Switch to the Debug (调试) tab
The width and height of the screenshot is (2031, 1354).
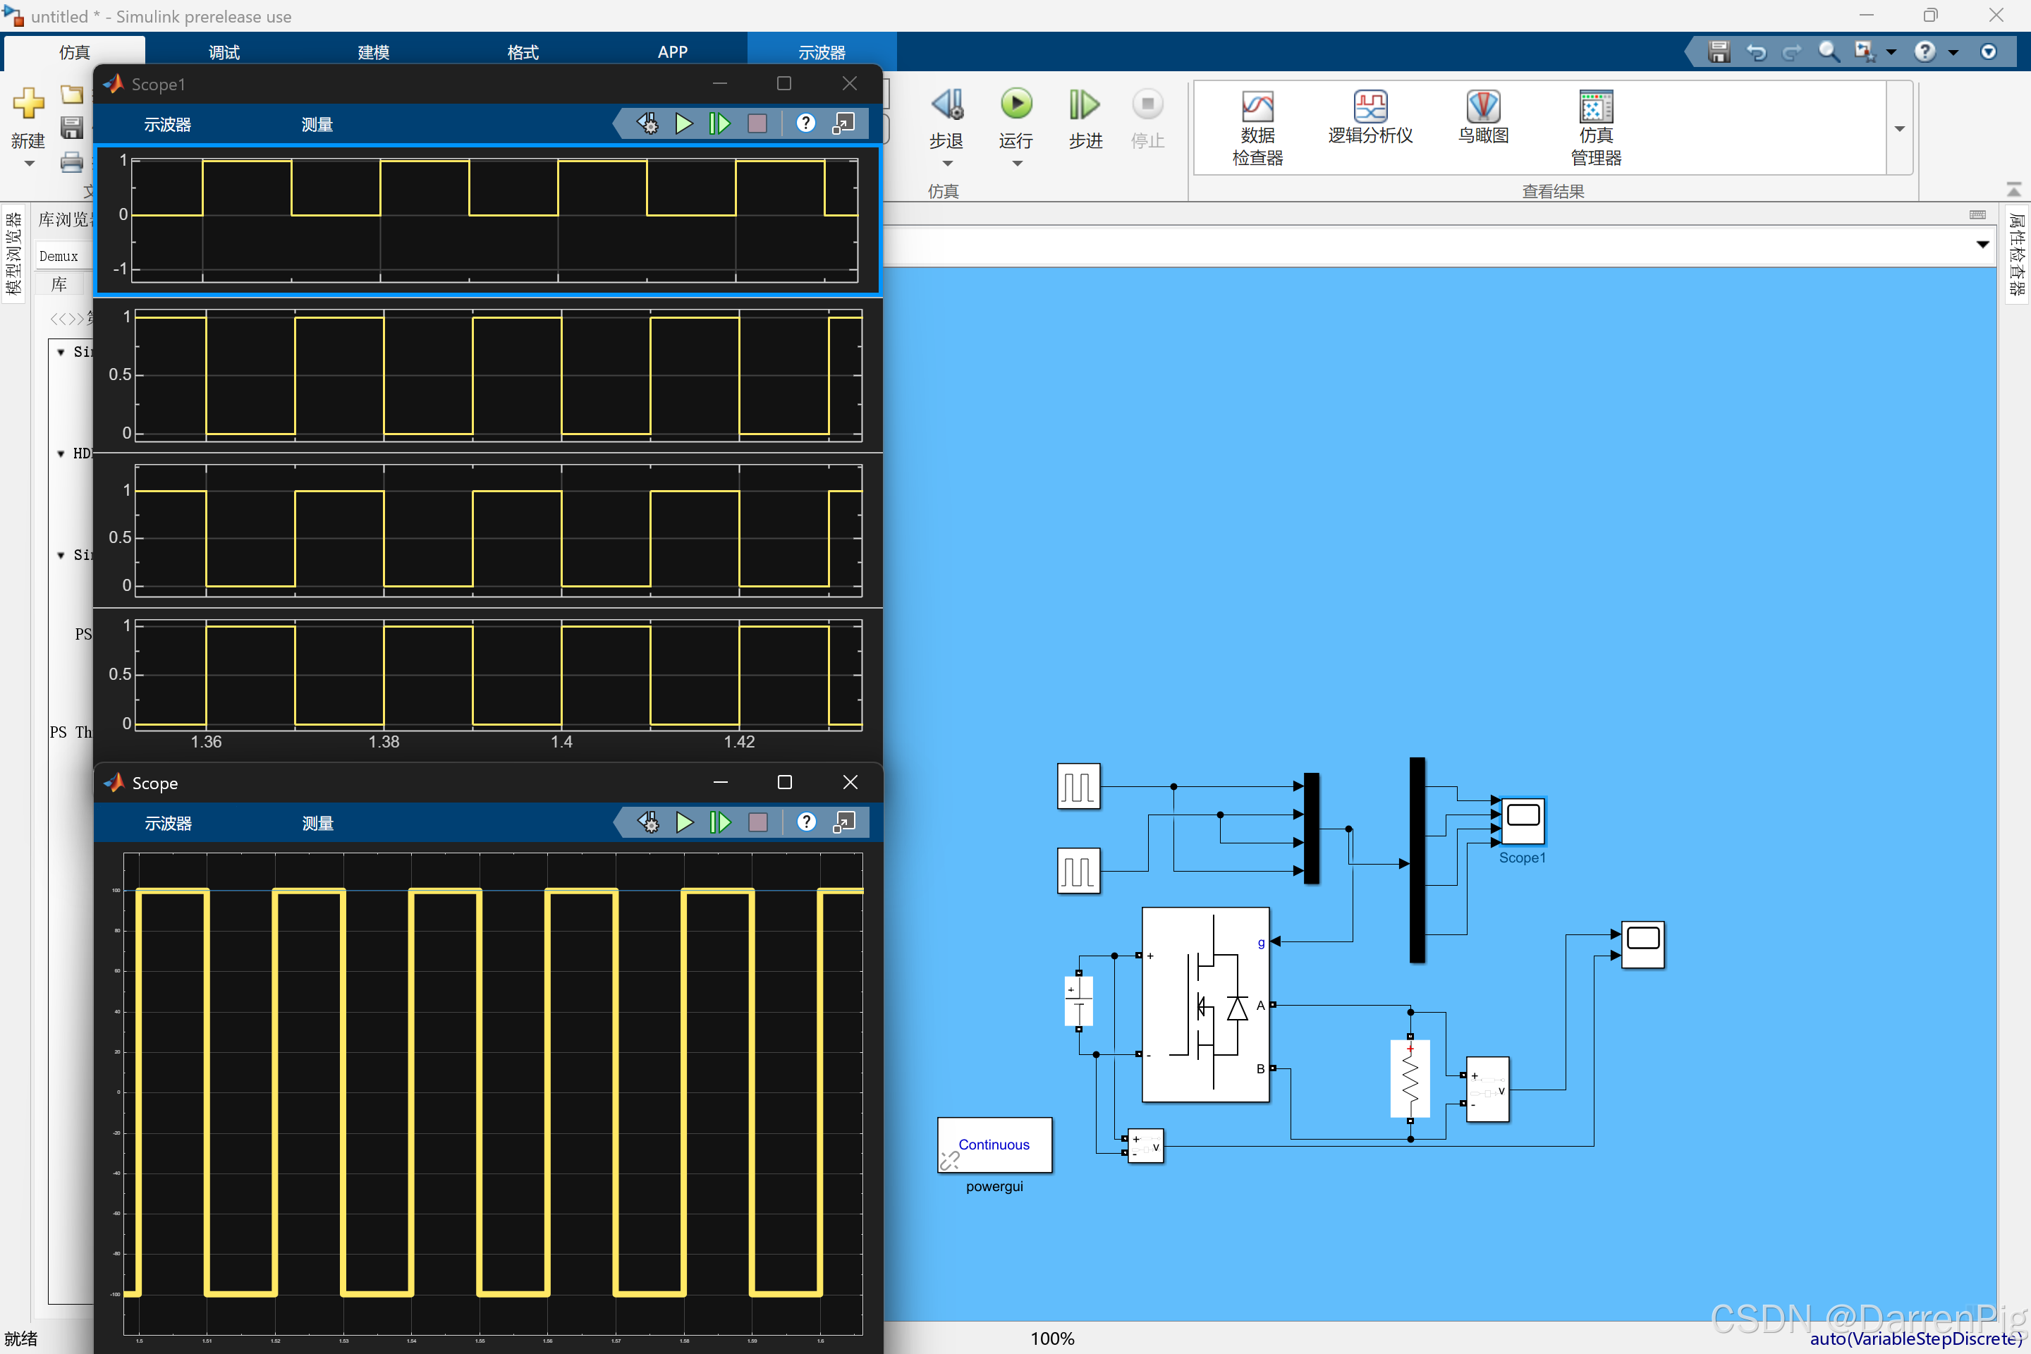click(x=224, y=51)
